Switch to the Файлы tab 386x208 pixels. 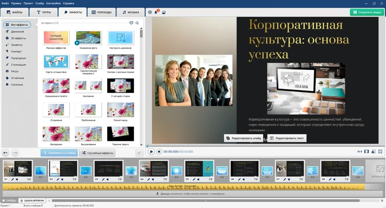click(14, 12)
